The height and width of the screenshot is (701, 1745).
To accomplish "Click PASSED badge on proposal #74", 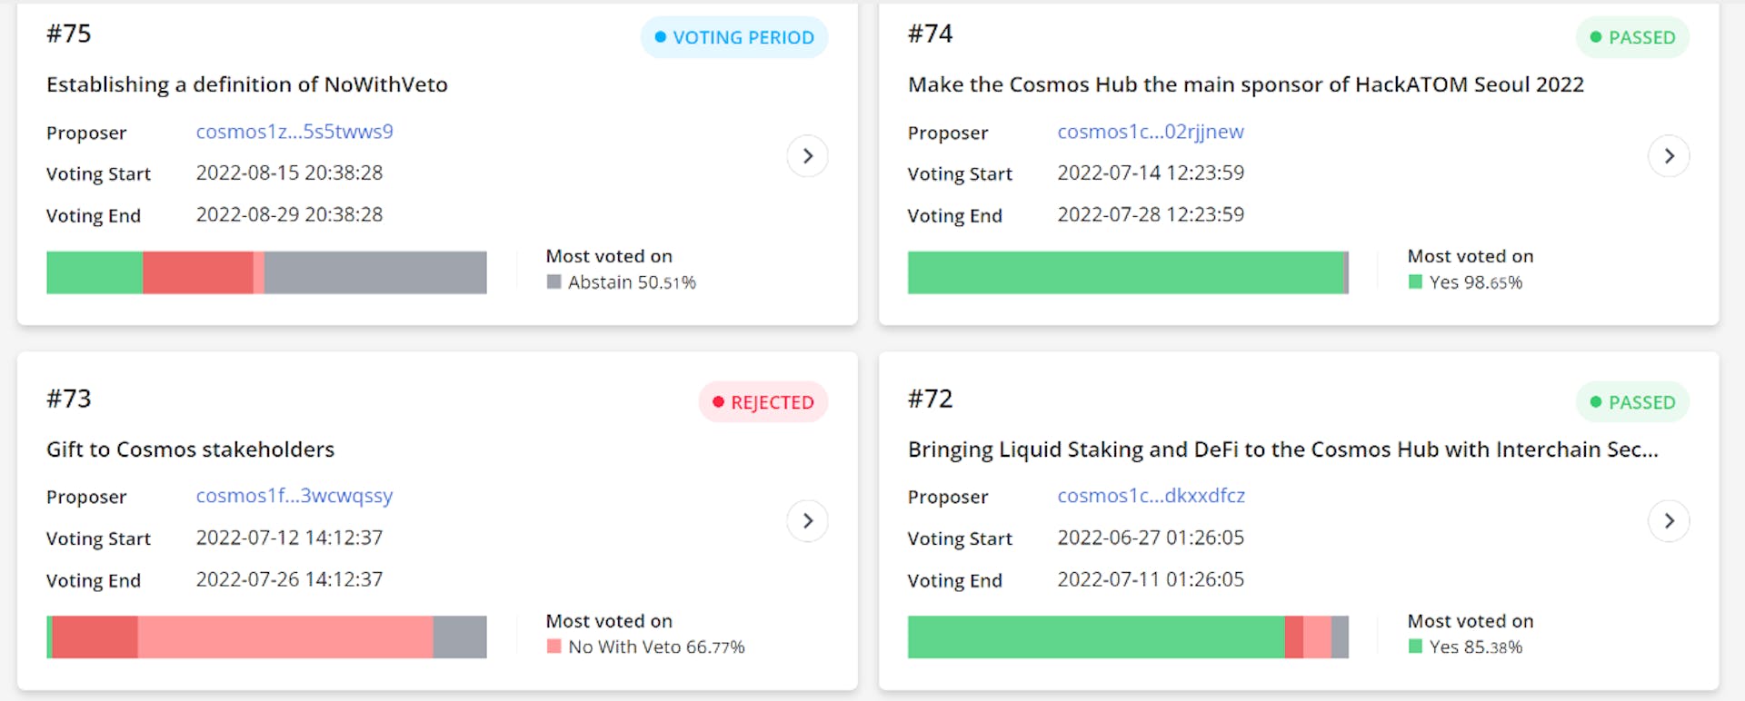I will click(1632, 37).
